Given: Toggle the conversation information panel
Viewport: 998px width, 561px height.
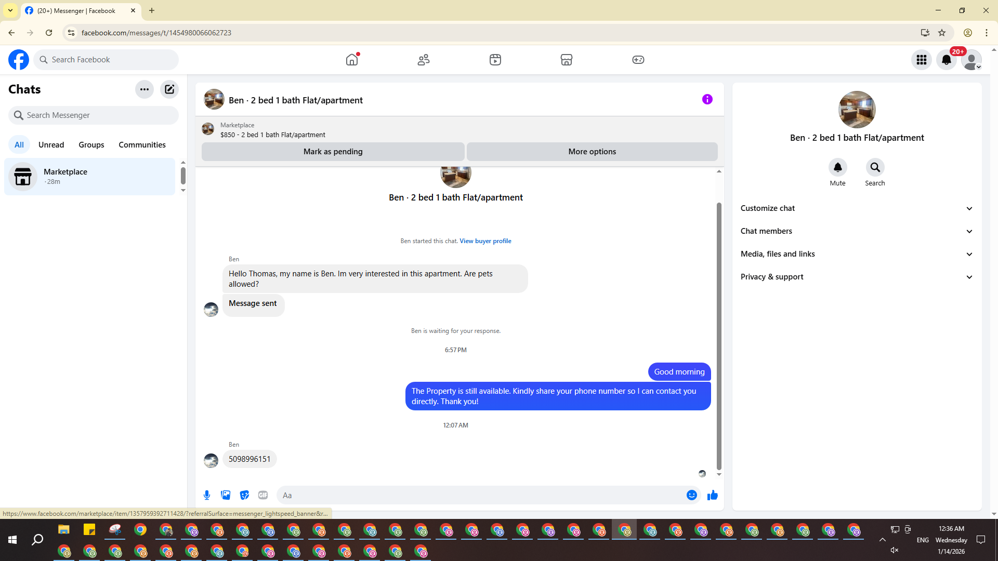Looking at the screenshot, I should [707, 99].
